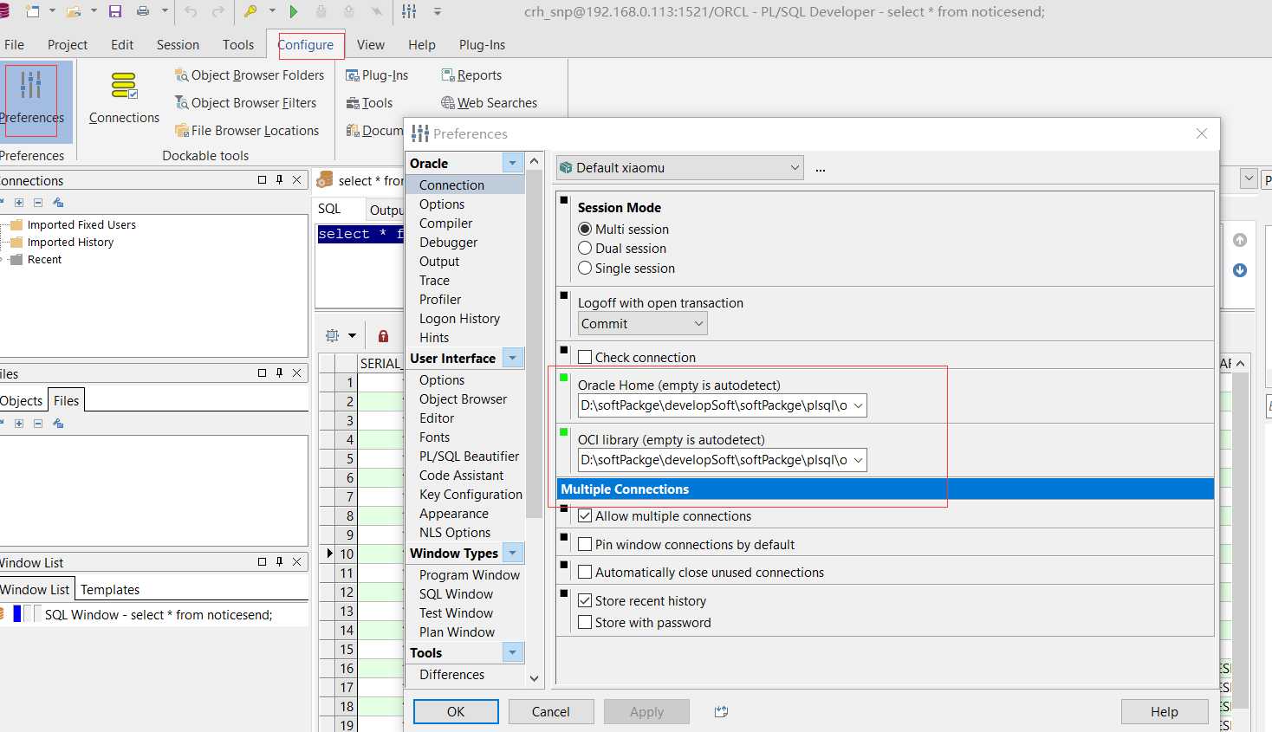Open the Project menu
Screen dimensions: 1272x732
[68, 45]
